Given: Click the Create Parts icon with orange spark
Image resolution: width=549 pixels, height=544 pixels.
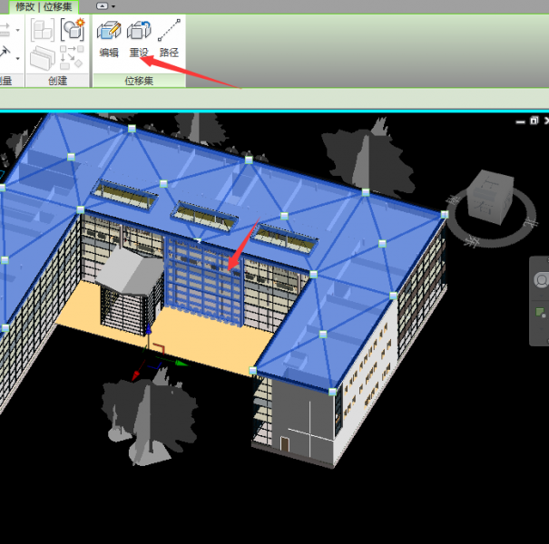Looking at the screenshot, I should (73, 29).
